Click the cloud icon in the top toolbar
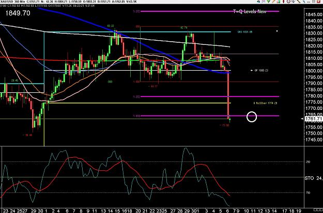The image size is (323, 213). pos(258,2)
